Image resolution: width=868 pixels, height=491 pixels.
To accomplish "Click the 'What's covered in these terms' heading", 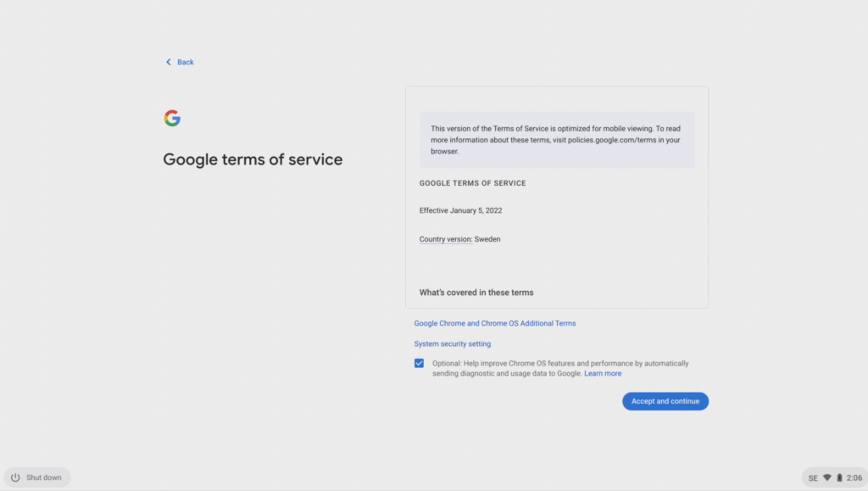I will click(x=476, y=293).
